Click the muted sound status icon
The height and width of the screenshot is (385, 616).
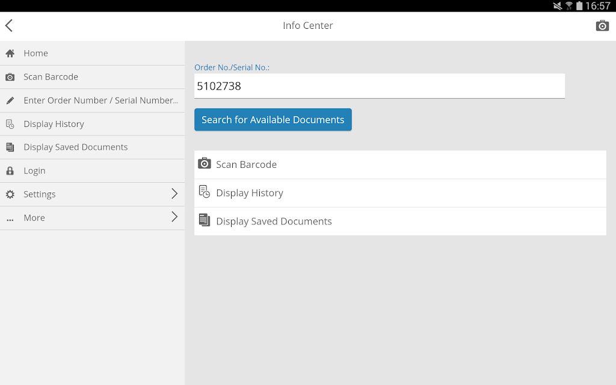(558, 6)
